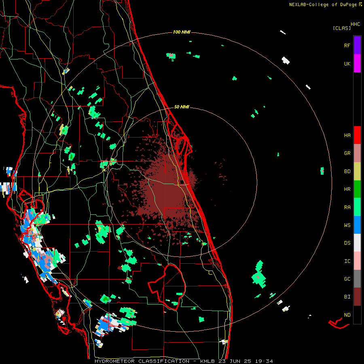
Task: Click the '[CLAS]' units label
Action: click(x=342, y=28)
